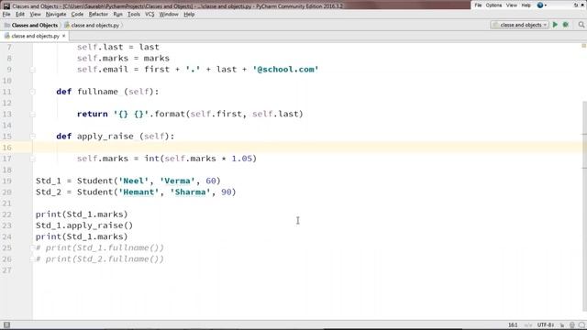Open the Edit menu
Image resolution: width=587 pixels, height=330 pixels.
click(x=20, y=15)
